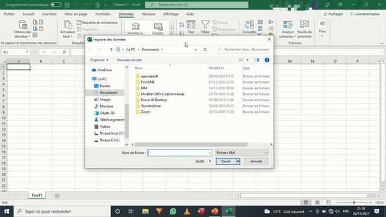386x217 pixels.
Task: Select the Devises data type
Action: click(x=158, y=28)
